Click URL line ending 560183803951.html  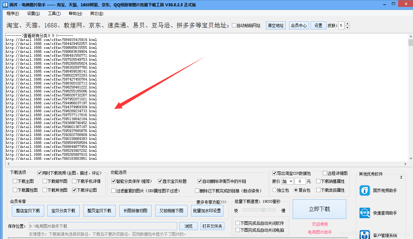click(x=51, y=158)
